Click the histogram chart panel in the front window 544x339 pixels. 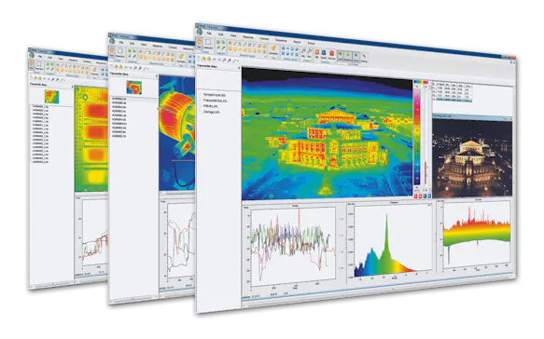(390, 242)
